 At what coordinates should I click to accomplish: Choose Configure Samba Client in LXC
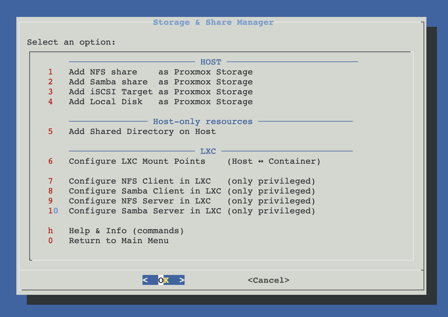pos(182,191)
